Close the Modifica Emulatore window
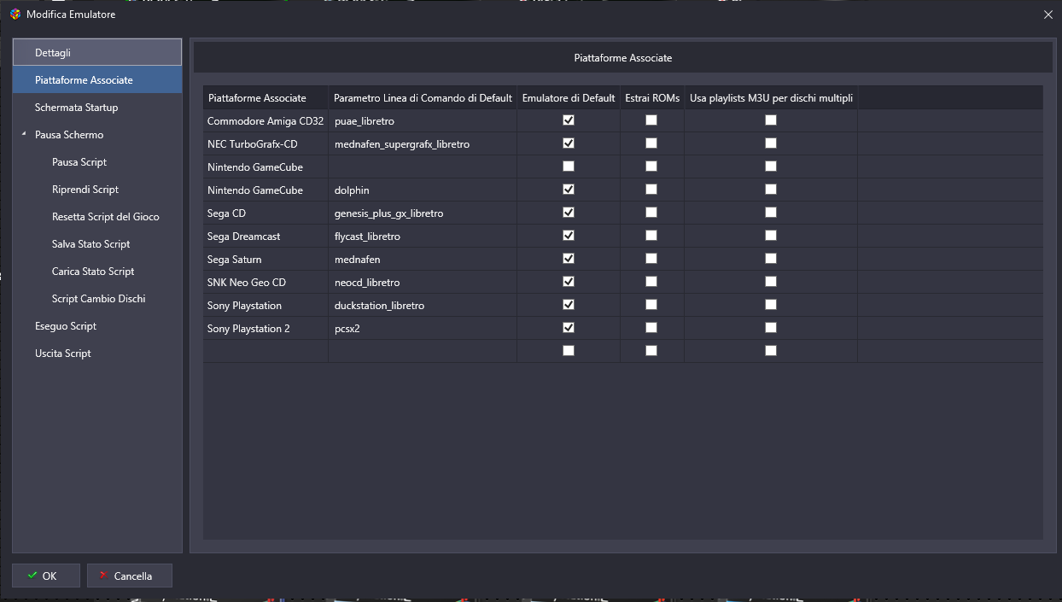The width and height of the screenshot is (1062, 602). [1047, 15]
